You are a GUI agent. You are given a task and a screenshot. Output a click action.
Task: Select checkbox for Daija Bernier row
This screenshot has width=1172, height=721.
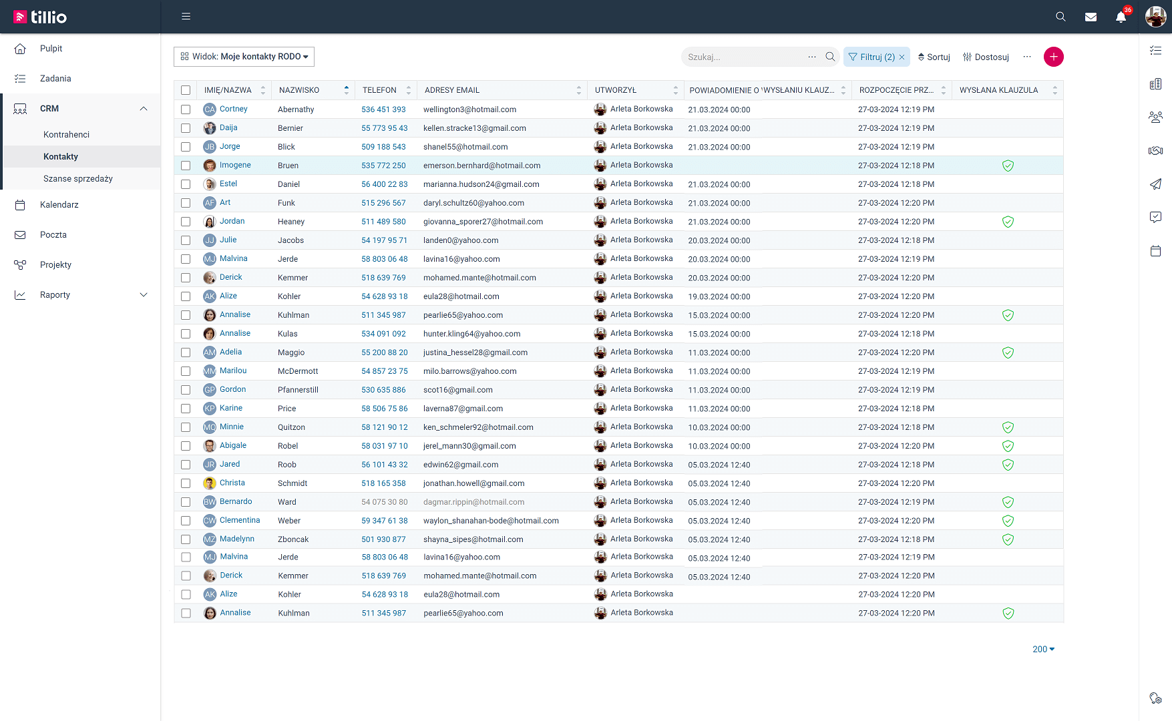186,128
